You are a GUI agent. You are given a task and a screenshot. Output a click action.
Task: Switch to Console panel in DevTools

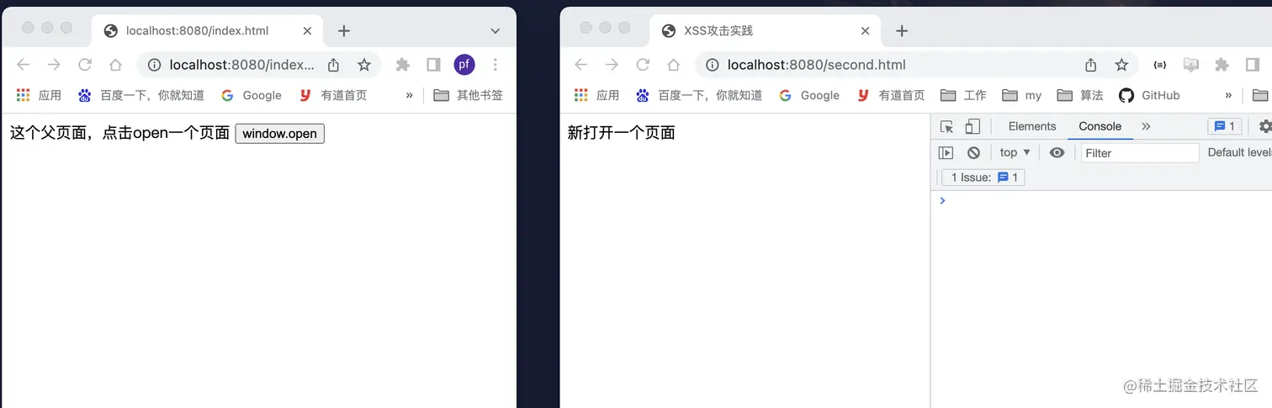point(1100,126)
